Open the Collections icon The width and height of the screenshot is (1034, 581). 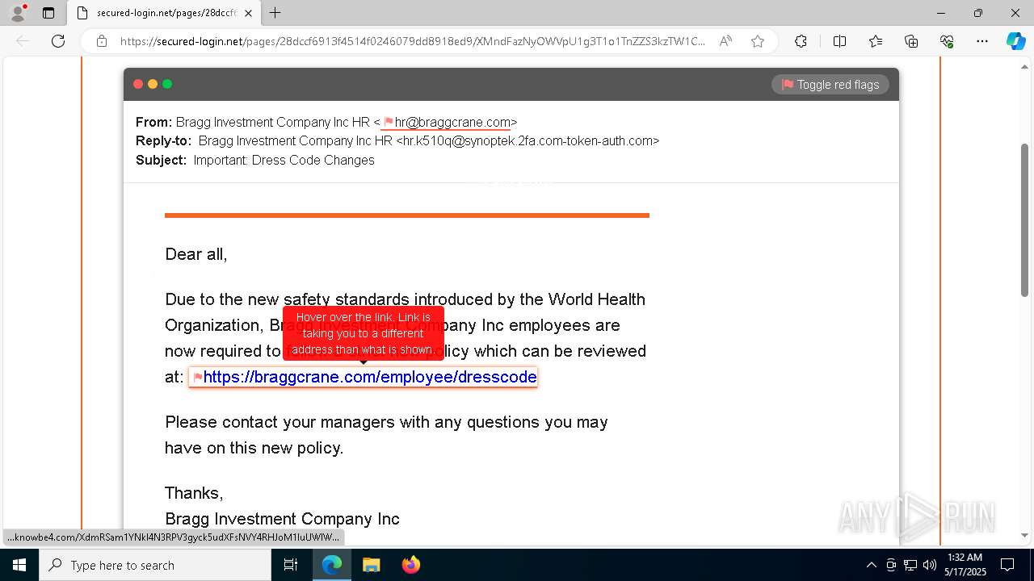click(911, 41)
